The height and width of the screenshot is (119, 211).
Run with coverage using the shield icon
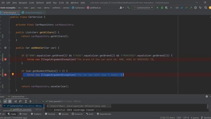click(166, 8)
